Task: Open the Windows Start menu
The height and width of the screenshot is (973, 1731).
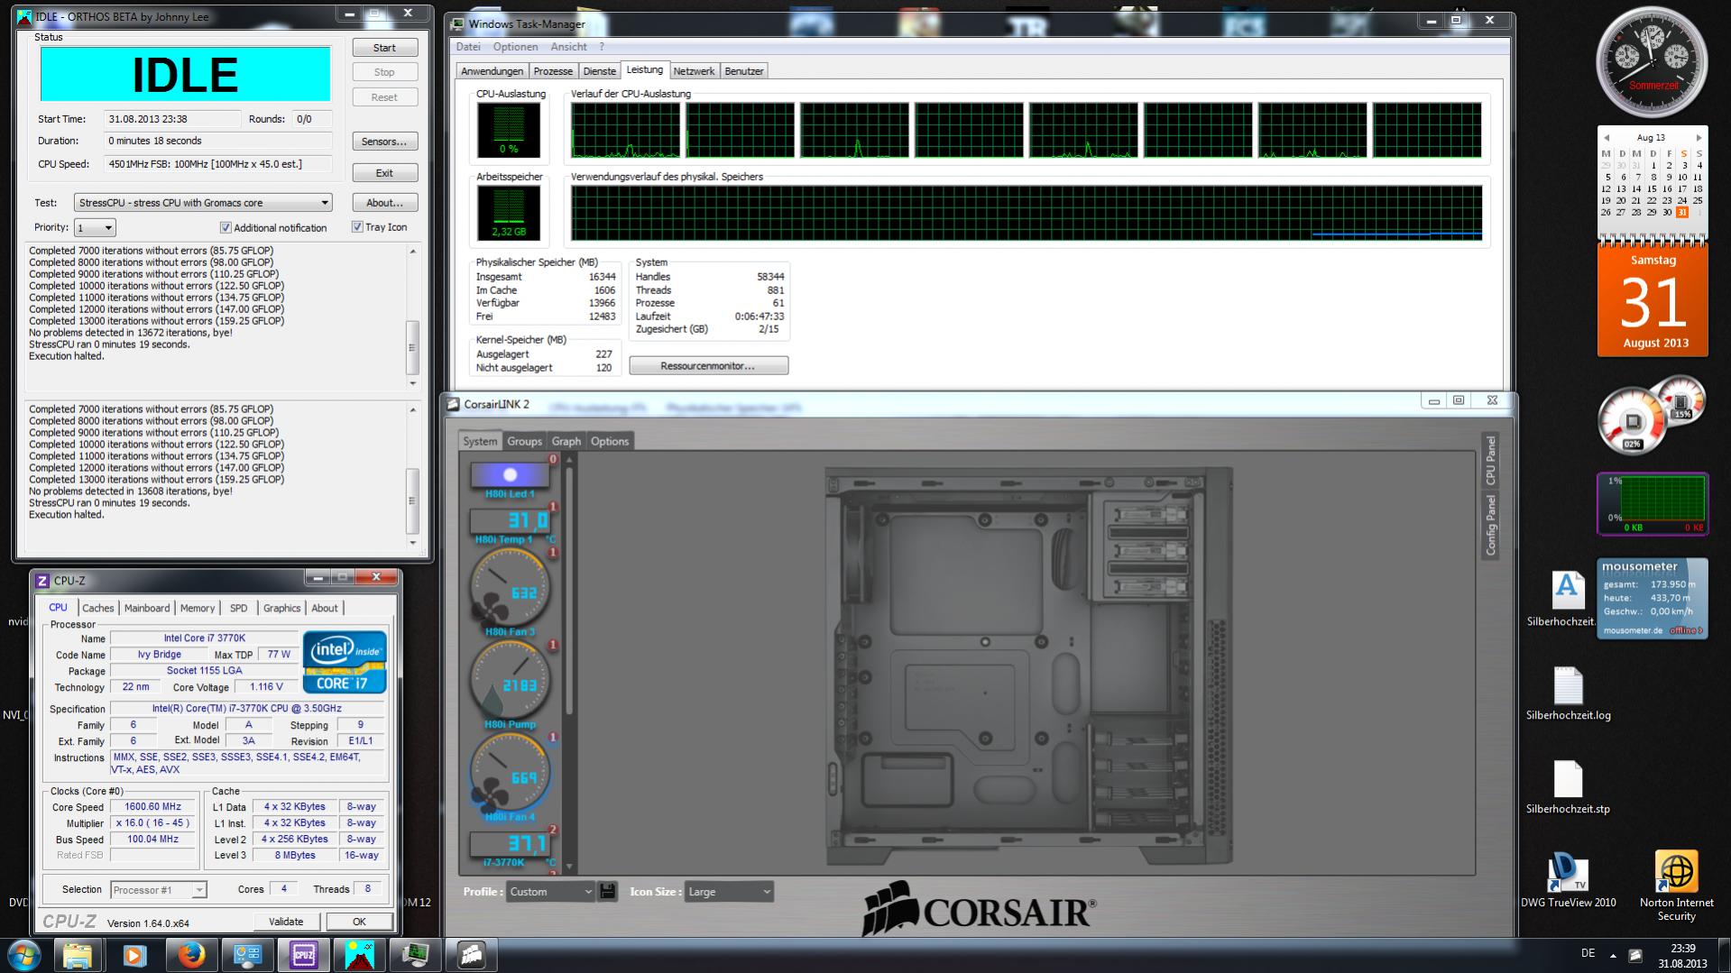Action: click(24, 955)
